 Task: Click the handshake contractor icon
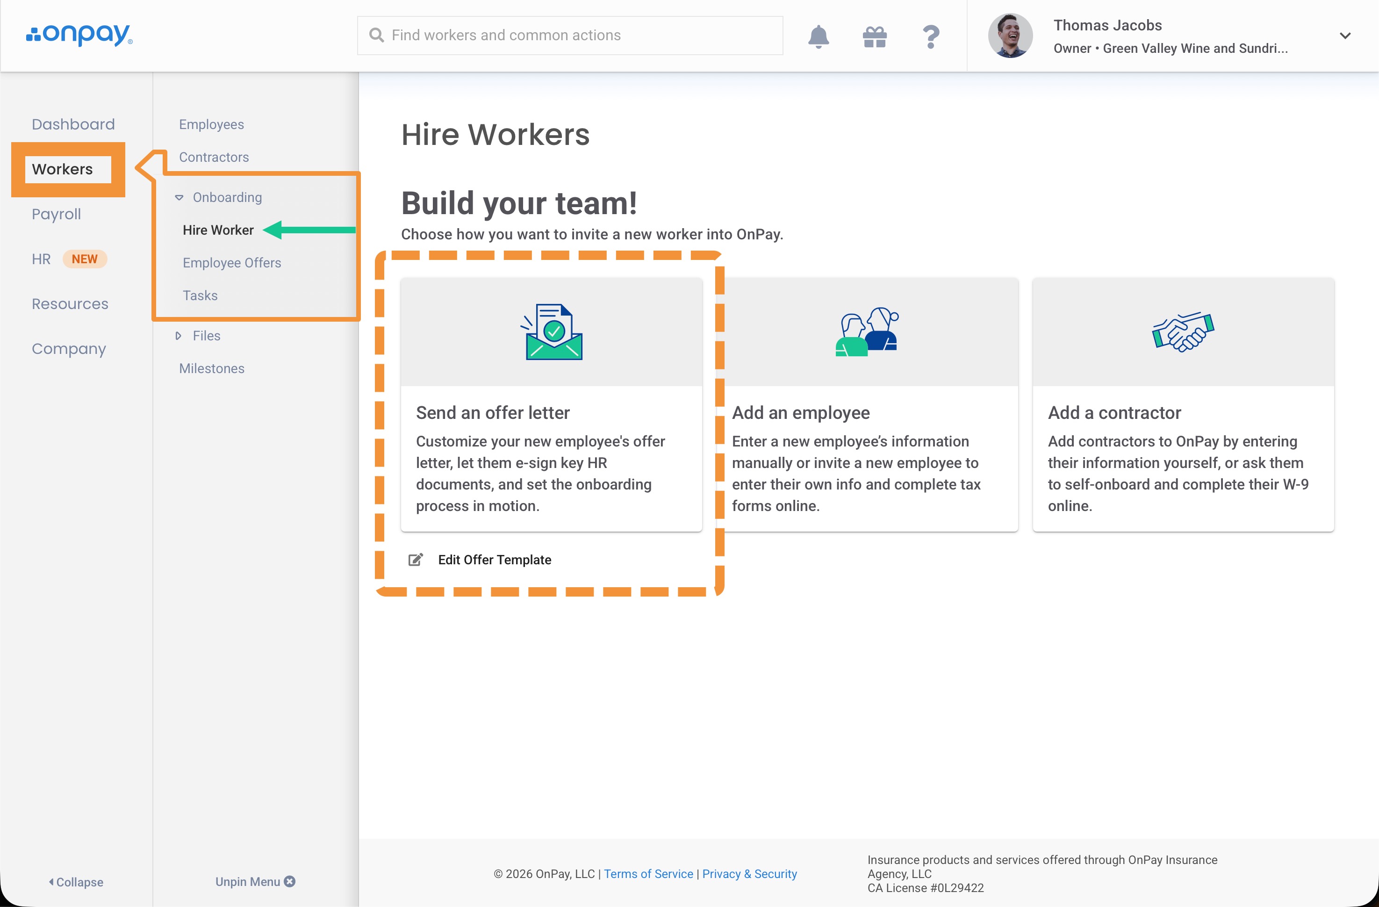[x=1183, y=332]
